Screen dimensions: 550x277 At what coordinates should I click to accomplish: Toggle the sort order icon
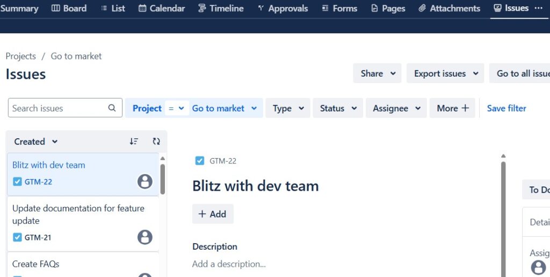[x=134, y=141]
